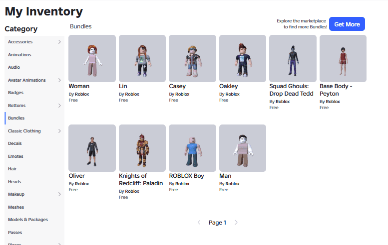Click the Casey title link
This screenshot has width=388, height=245.
point(177,86)
